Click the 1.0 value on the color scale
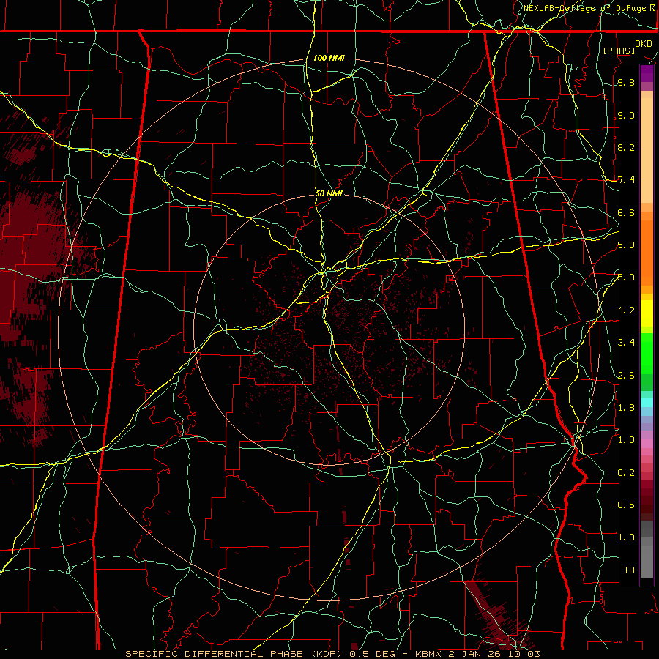Image resolution: width=659 pixels, height=659 pixels. coord(626,440)
